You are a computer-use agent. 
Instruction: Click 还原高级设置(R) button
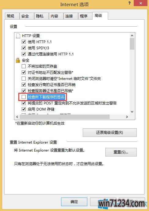click(110, 133)
